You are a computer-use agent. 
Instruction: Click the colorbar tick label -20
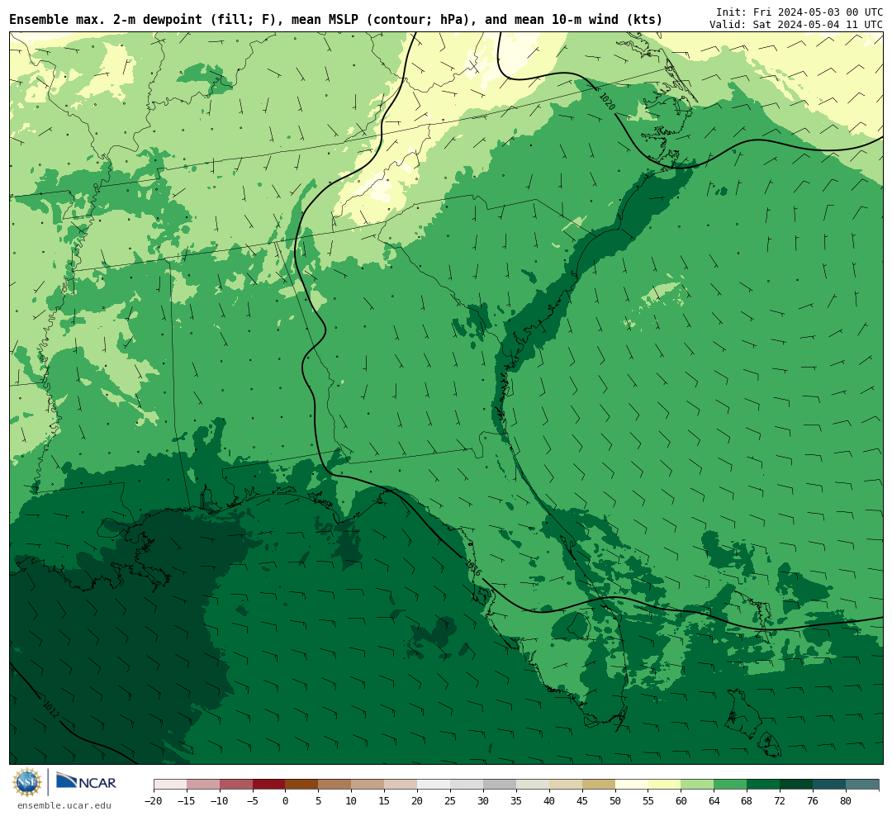pyautogui.click(x=154, y=800)
